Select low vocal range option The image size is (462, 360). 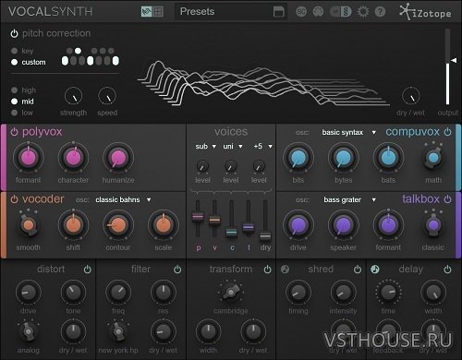(14, 113)
